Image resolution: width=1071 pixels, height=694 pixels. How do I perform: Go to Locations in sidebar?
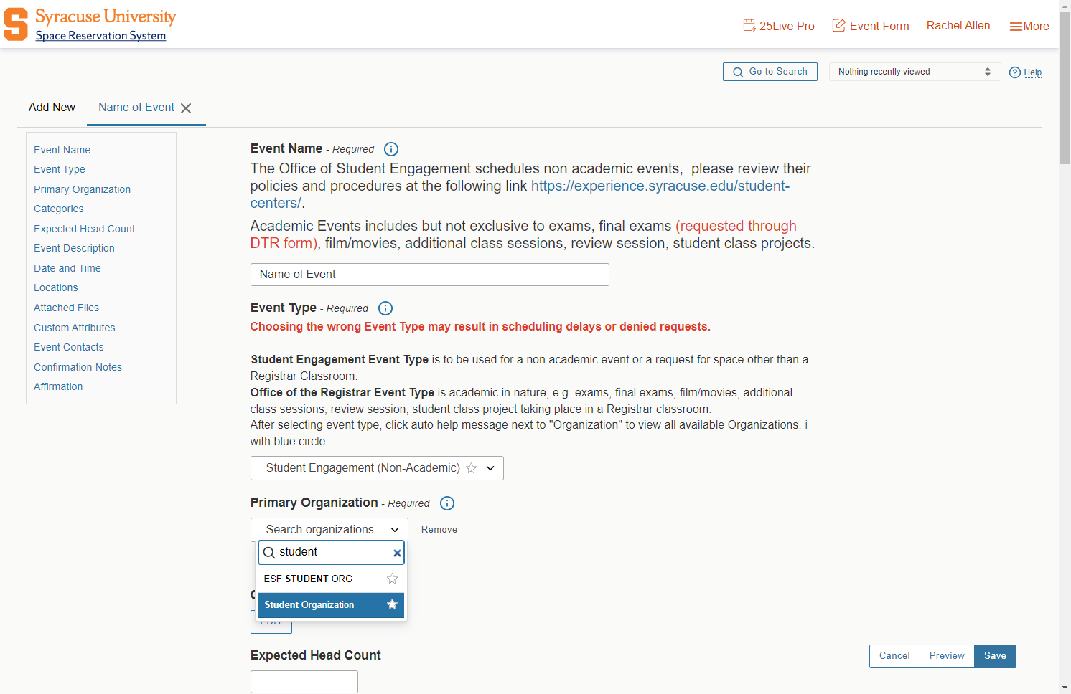click(x=55, y=287)
